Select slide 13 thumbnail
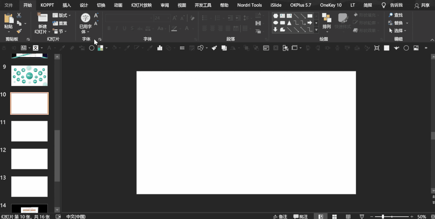This screenshot has width=435, height=219. click(29, 187)
